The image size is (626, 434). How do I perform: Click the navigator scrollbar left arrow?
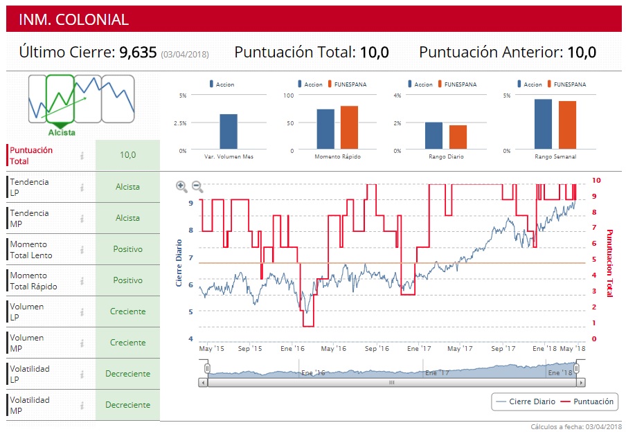click(x=203, y=383)
